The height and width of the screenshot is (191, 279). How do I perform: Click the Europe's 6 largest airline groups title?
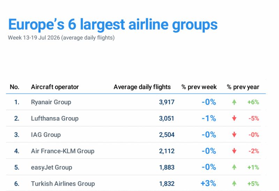coord(113,24)
